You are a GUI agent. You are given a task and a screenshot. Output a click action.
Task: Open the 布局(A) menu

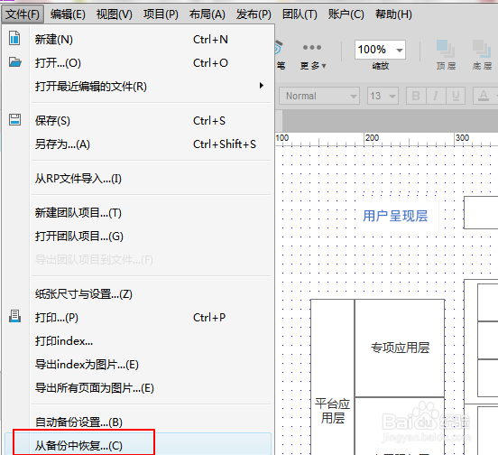207,14
